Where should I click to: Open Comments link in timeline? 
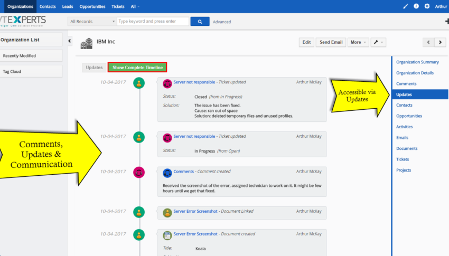(x=183, y=172)
